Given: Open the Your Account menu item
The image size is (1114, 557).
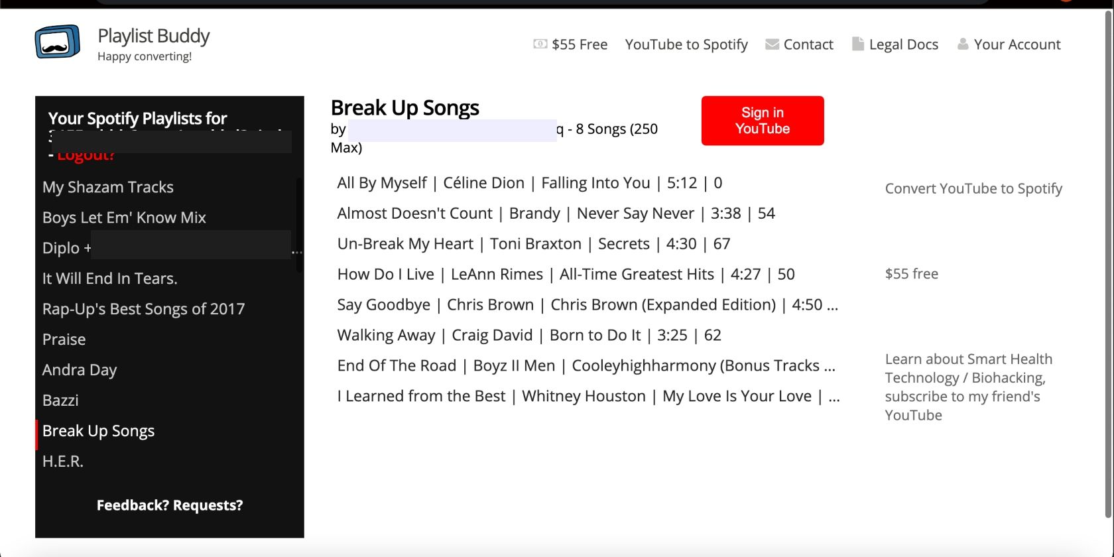Looking at the screenshot, I should (x=1017, y=44).
